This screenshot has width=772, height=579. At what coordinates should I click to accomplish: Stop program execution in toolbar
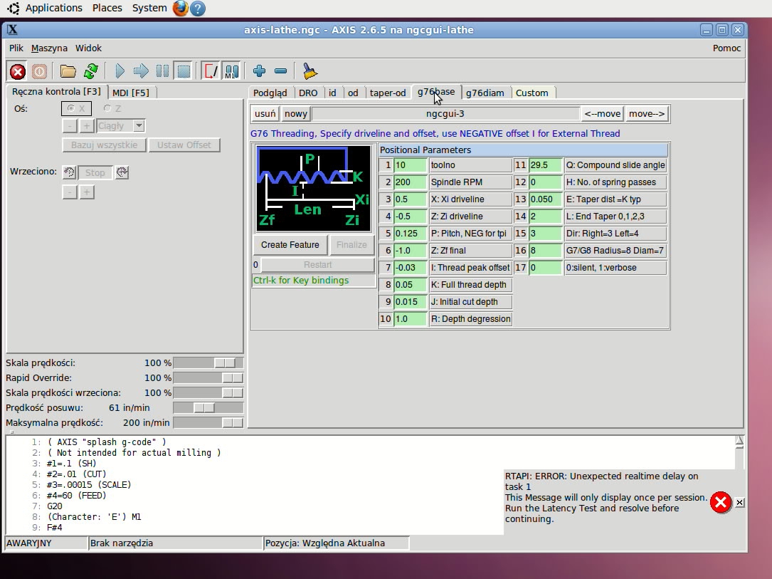pos(184,71)
